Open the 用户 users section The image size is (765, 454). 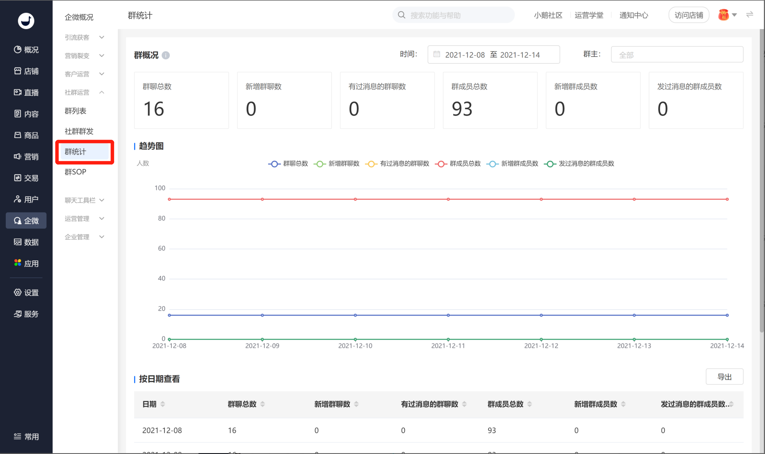point(26,199)
